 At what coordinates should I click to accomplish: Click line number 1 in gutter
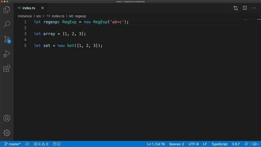[25, 22]
